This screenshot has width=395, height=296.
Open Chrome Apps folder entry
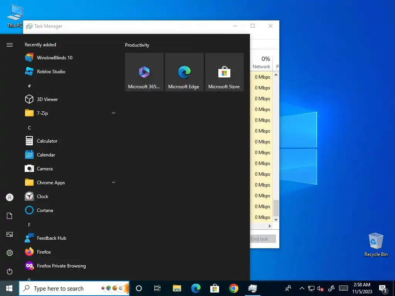point(71,182)
